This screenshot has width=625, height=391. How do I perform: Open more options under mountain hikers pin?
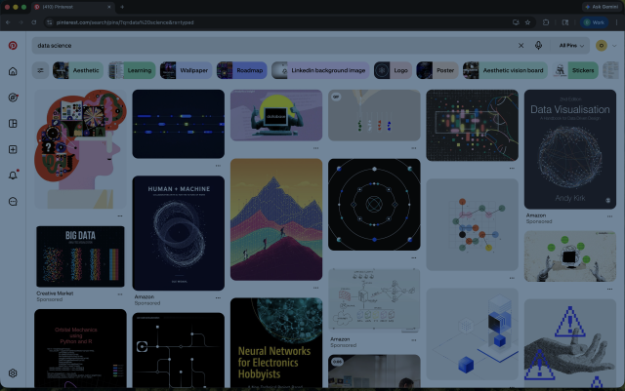tap(315, 288)
